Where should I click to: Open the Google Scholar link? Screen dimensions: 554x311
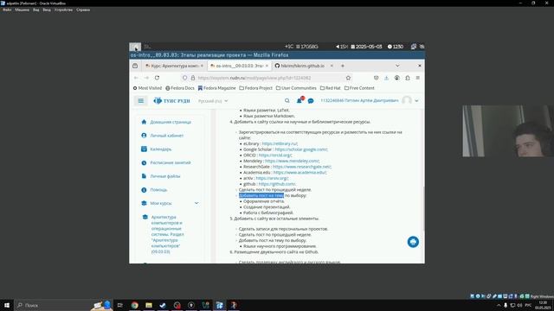coord(301,149)
